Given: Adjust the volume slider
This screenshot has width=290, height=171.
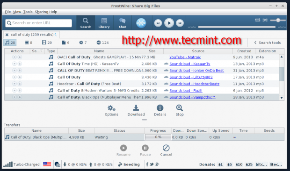Looking at the screenshot, I should pyautogui.click(x=278, y=20).
